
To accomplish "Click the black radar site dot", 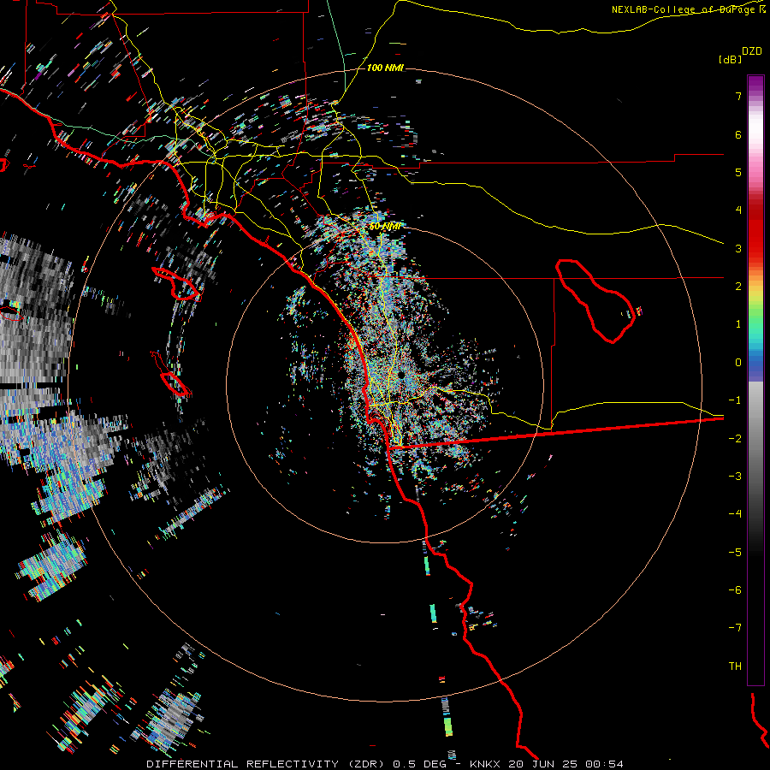I will [x=400, y=375].
